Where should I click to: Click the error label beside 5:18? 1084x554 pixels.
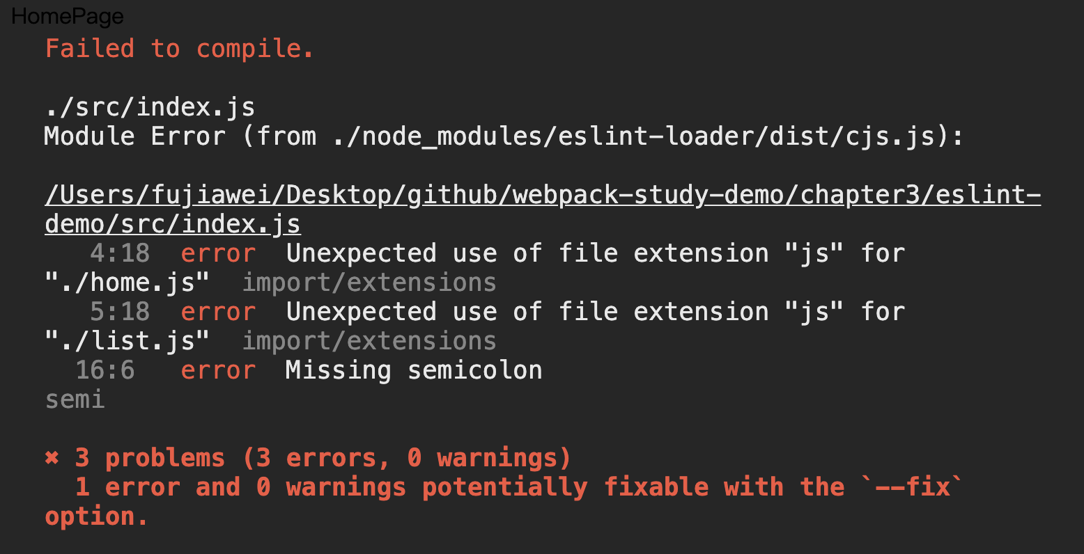click(218, 312)
